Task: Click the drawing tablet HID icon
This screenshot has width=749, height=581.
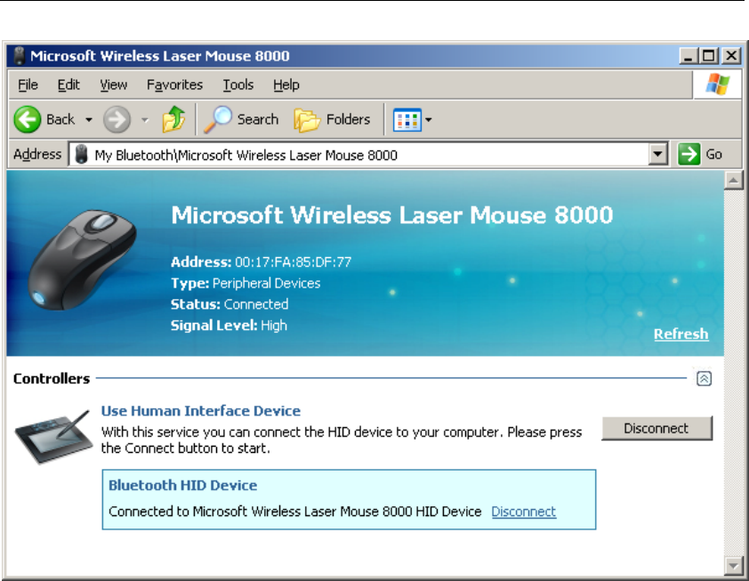Action: [53, 436]
